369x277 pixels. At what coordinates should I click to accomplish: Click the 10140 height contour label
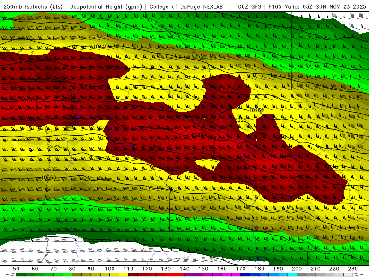[101, 47]
